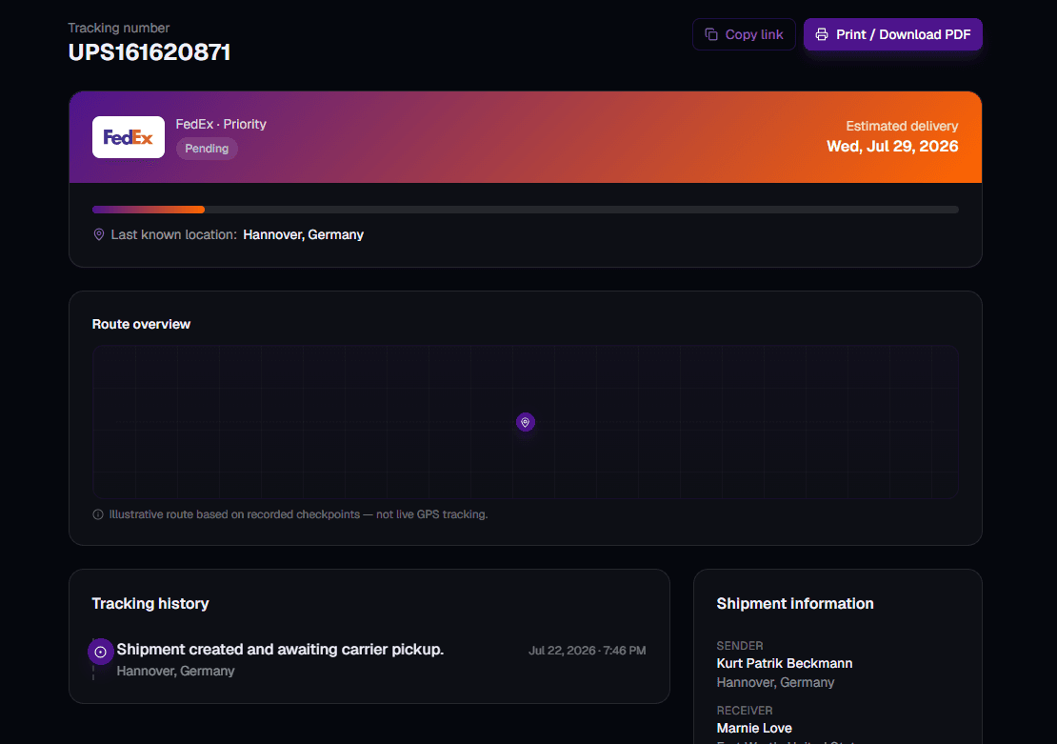
Task: Click the 'FedEx · Priority' label
Action: (x=221, y=124)
